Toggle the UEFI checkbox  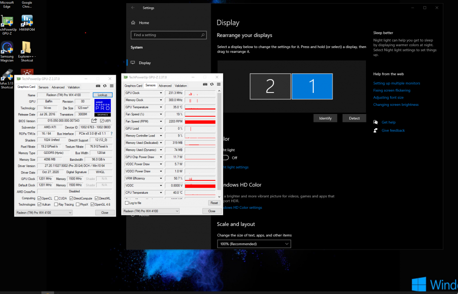tap(102, 121)
